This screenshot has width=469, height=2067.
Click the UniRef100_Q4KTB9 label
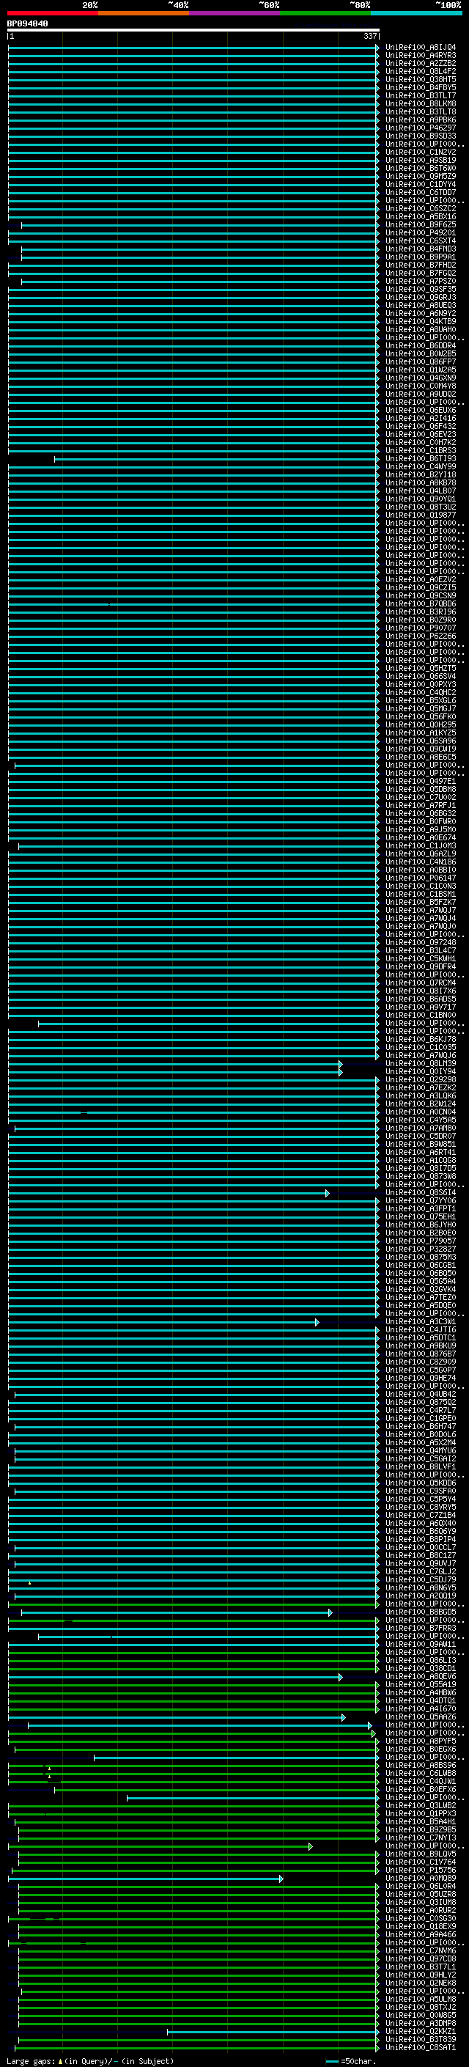coord(421,322)
